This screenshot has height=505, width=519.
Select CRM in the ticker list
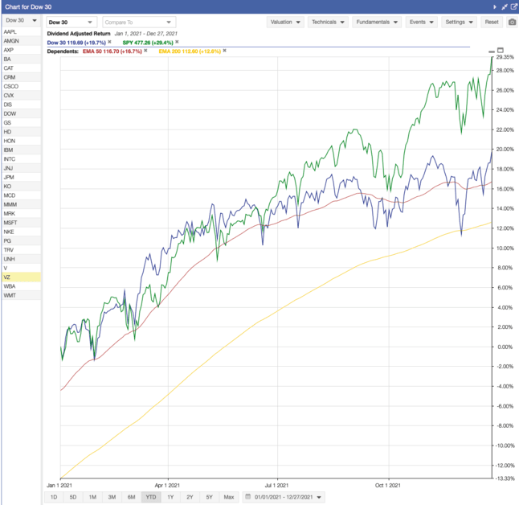point(21,77)
